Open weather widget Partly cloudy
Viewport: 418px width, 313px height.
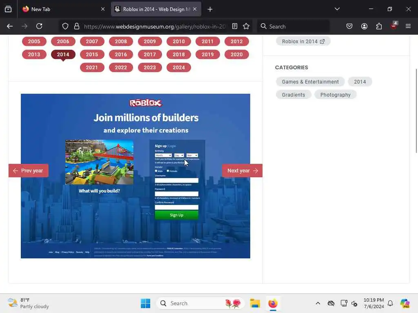point(28,303)
